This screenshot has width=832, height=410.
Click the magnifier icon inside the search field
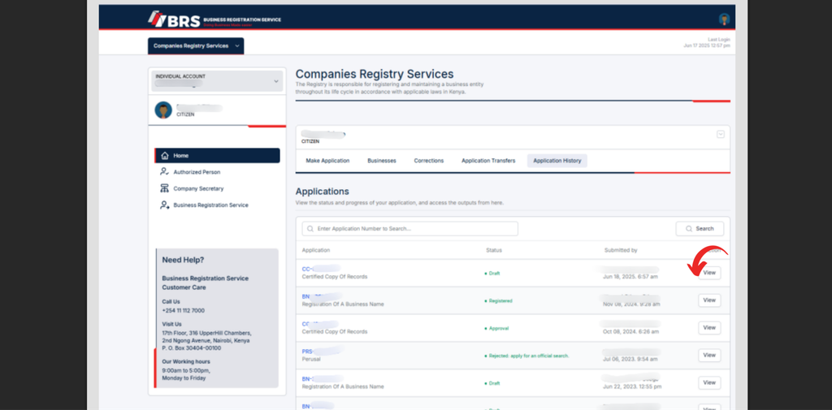310,229
